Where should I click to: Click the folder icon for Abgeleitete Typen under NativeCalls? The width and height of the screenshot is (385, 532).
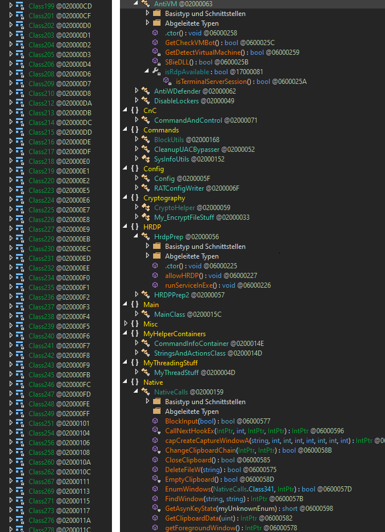click(x=157, y=412)
